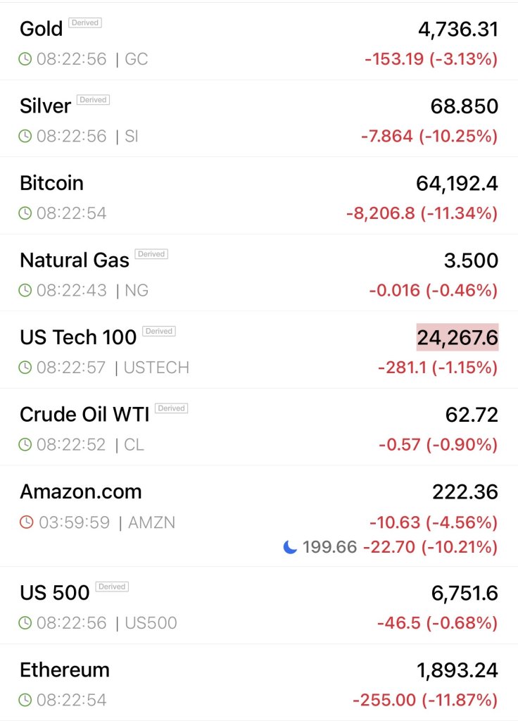Click the Derived badge beside US Tech 100
Screen dimensions: 518x721
159,331
